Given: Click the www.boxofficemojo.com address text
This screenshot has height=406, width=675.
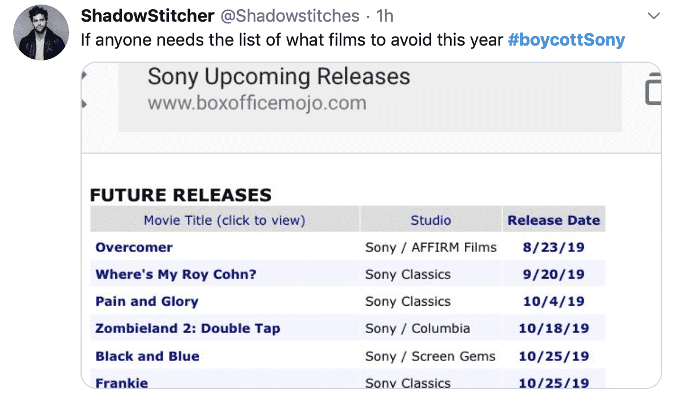Looking at the screenshot, I should tap(257, 103).
